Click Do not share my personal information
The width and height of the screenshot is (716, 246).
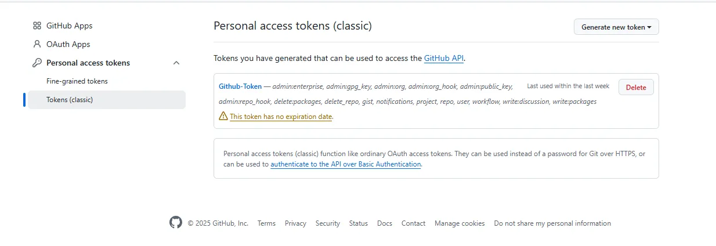[552, 223]
